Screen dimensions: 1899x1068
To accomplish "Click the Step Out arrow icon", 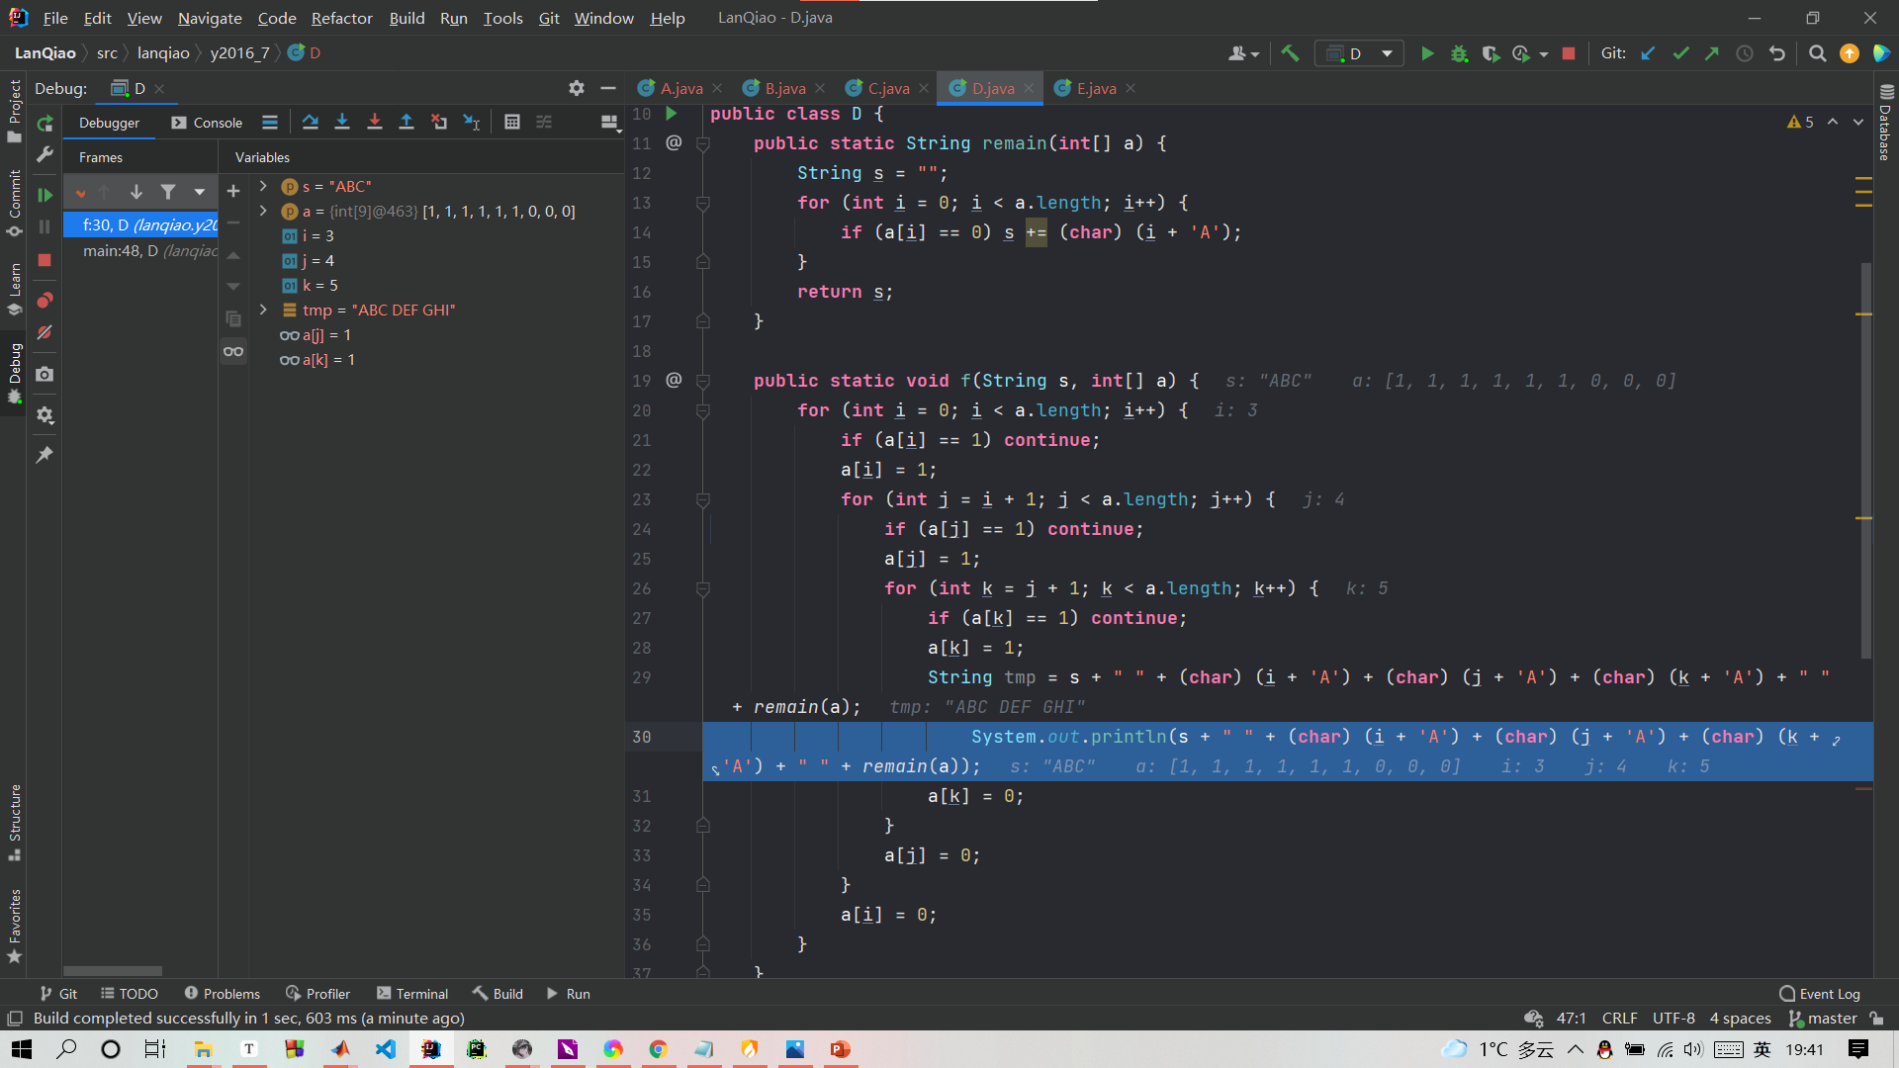I will click(x=407, y=122).
